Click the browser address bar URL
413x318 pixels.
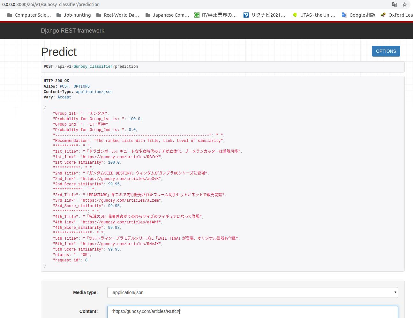(x=51, y=4)
